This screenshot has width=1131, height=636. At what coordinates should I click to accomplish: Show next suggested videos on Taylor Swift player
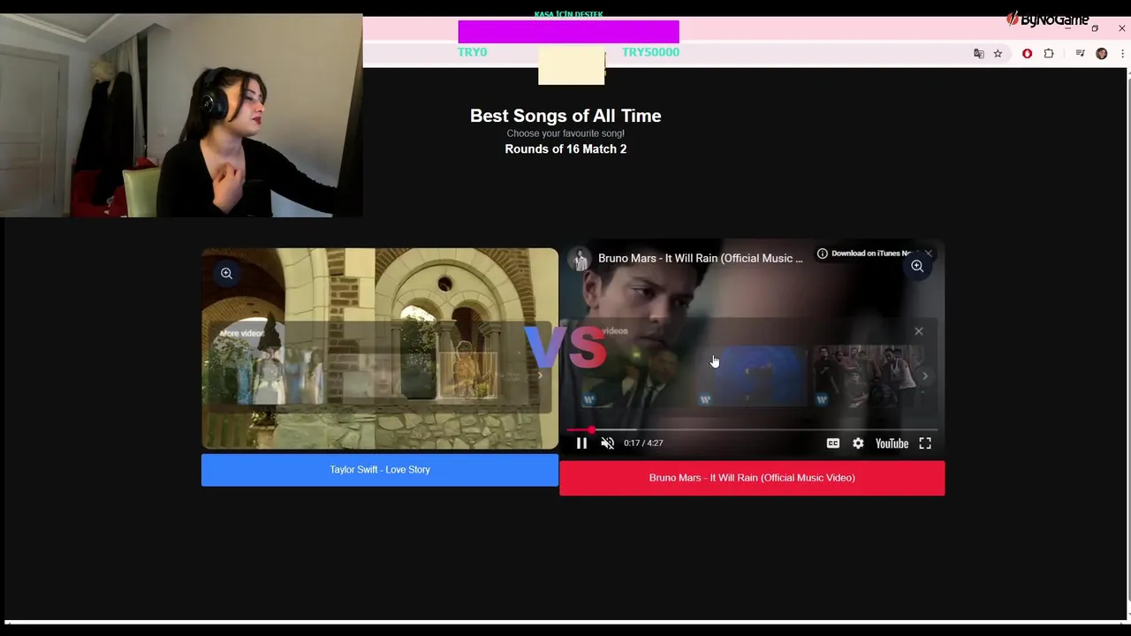point(540,376)
